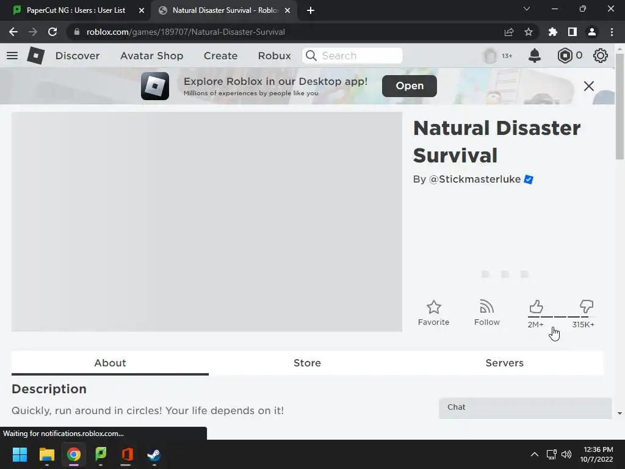Click the Description heading text
This screenshot has height=469, width=625.
pyautogui.click(x=49, y=389)
